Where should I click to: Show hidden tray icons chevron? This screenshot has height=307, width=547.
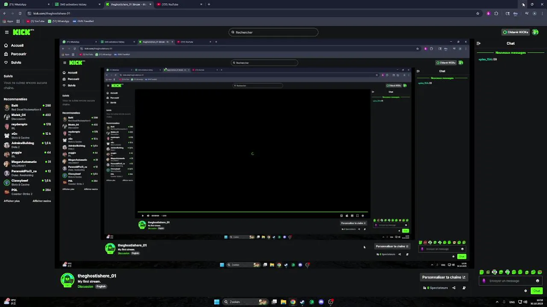point(497,302)
